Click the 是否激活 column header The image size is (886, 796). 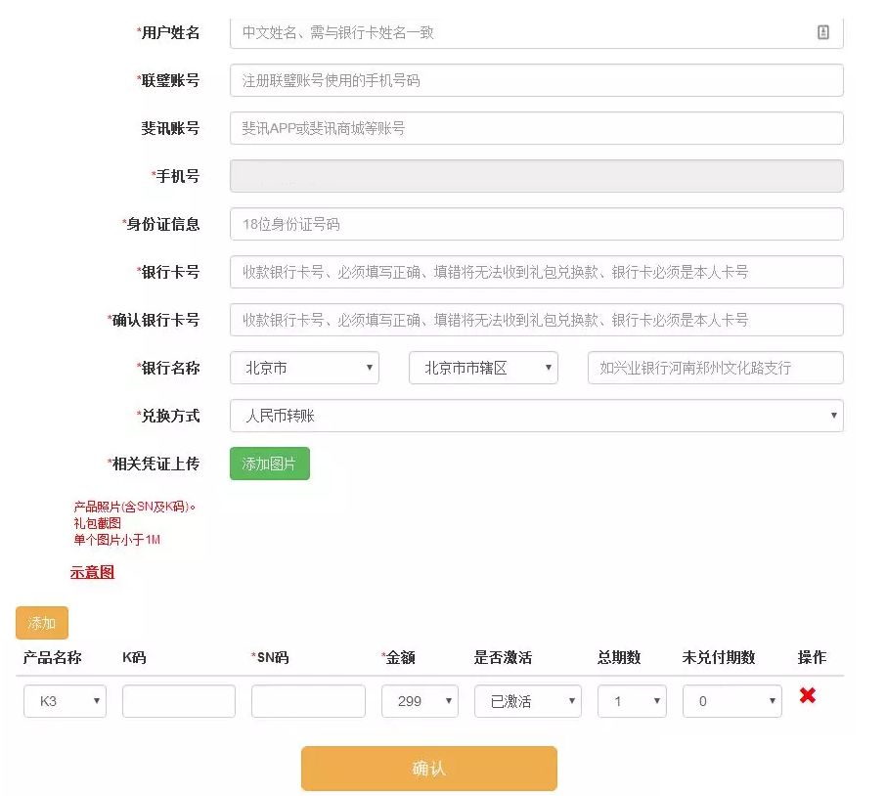click(503, 657)
